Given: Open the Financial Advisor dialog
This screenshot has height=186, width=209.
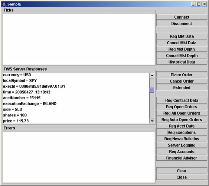Looking at the screenshot, I should point(182,158).
